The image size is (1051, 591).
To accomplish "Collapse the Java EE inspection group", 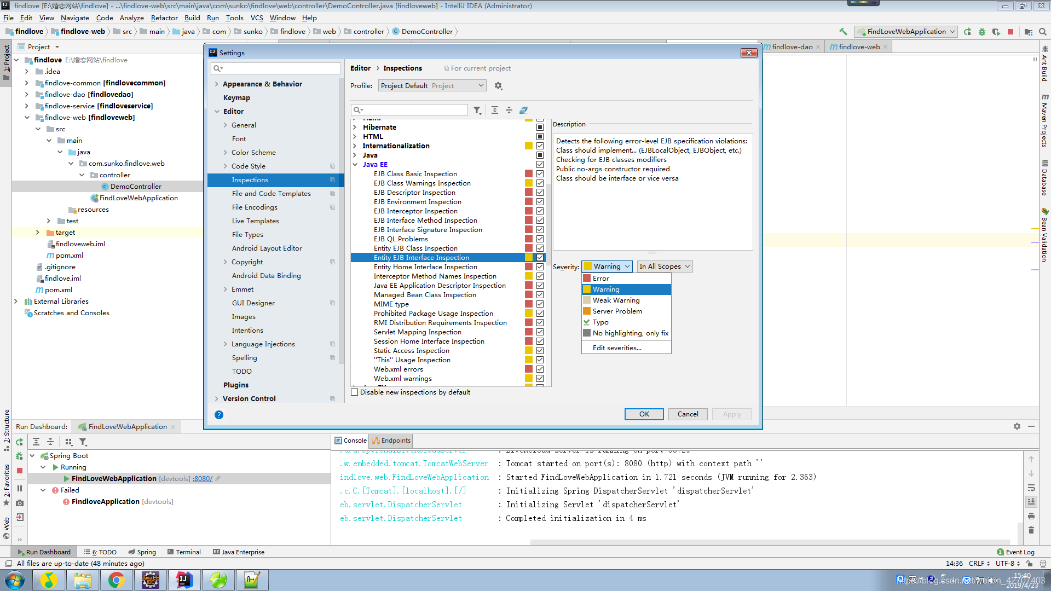I will tap(355, 165).
